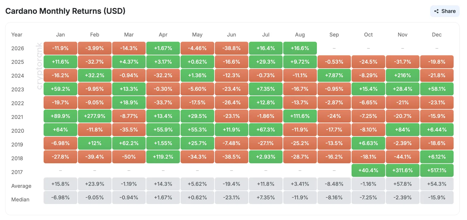Click the 2021 February +277.9% cell
The width and height of the screenshot is (467, 220).
click(x=94, y=116)
